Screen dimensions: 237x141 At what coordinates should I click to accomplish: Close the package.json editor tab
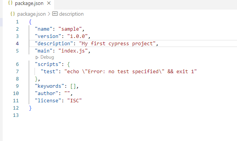(49, 3)
